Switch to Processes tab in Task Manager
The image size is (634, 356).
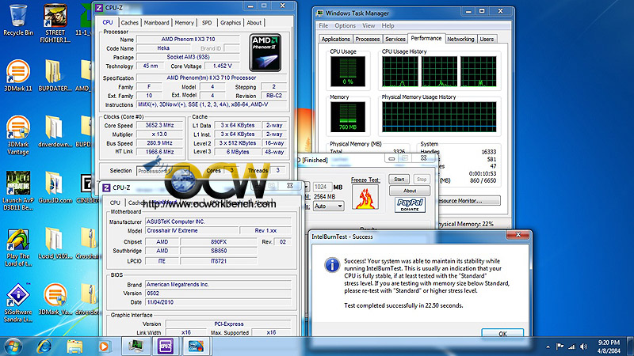(367, 39)
